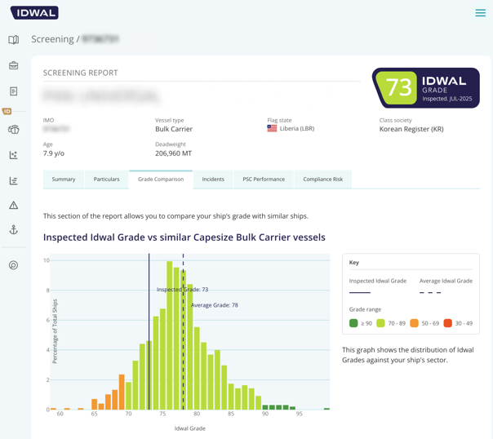Click the ship sidebar icon
Screen dimensions: 493x439
point(14,129)
